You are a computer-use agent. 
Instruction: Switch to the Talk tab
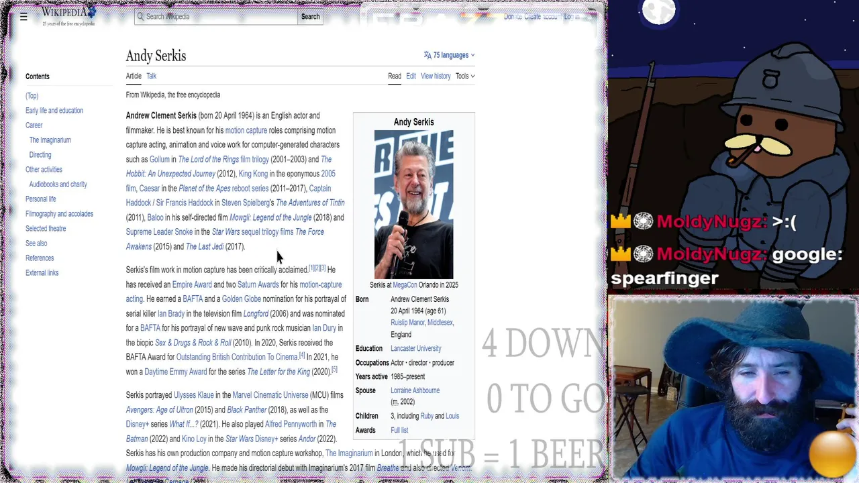pyautogui.click(x=152, y=76)
